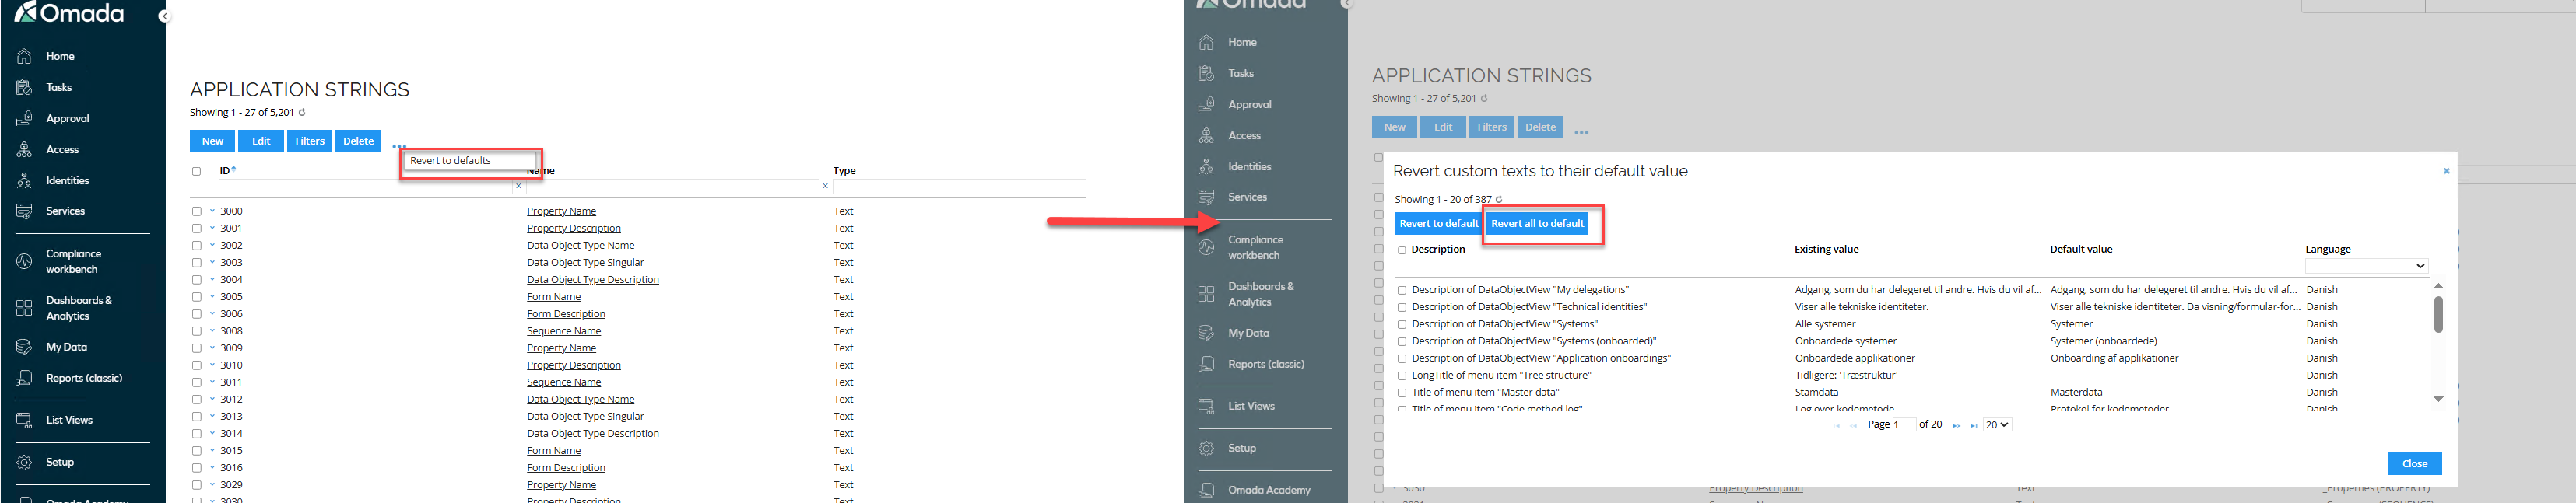The image size is (2576, 503).
Task: Expand row 3001 chevron
Action: click(x=212, y=229)
